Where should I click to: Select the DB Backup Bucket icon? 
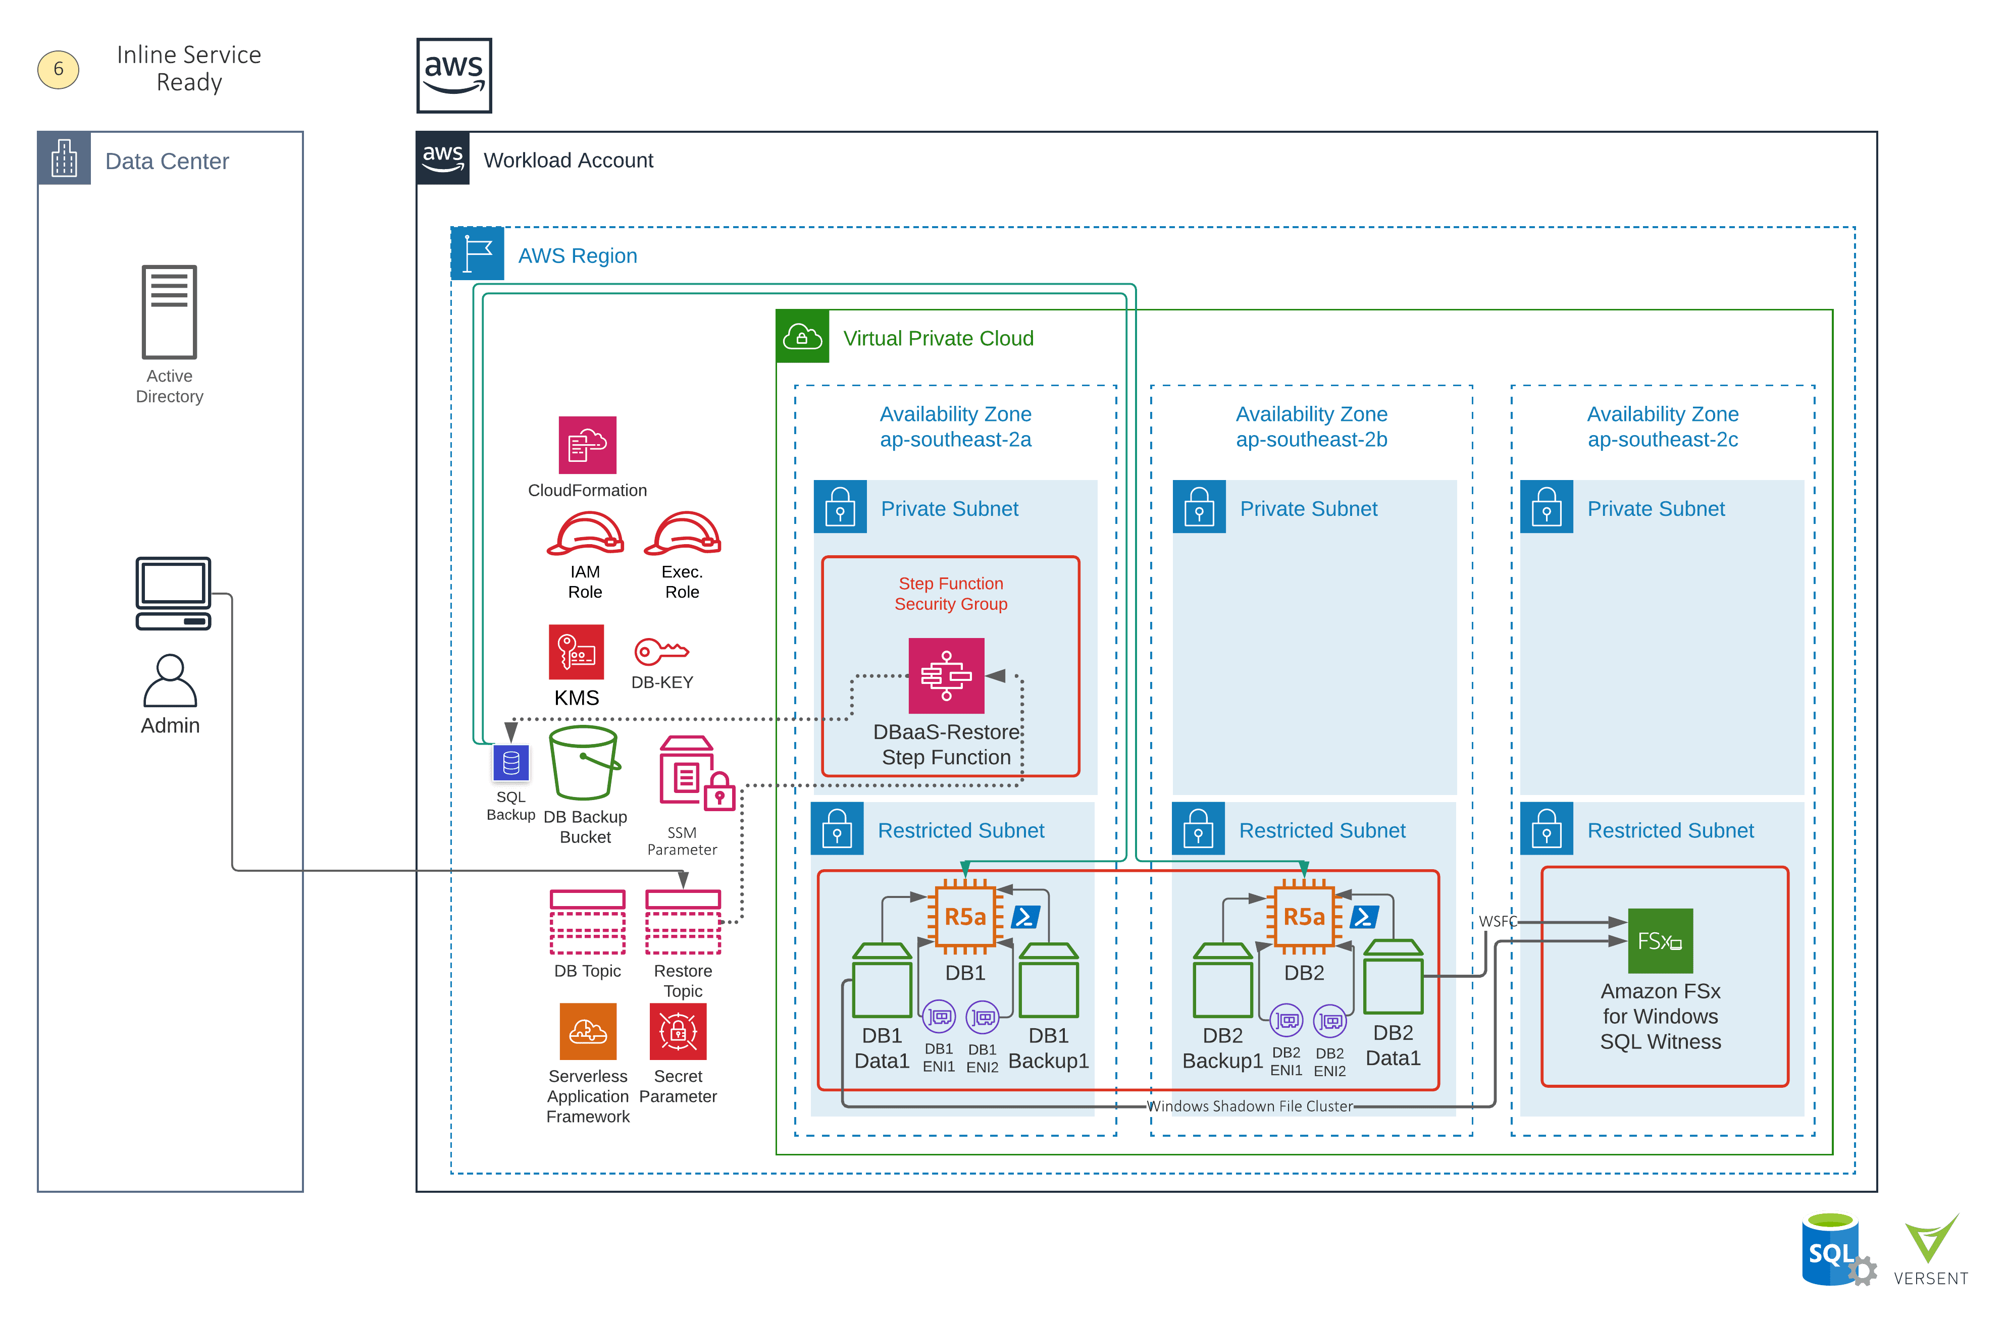[585, 763]
